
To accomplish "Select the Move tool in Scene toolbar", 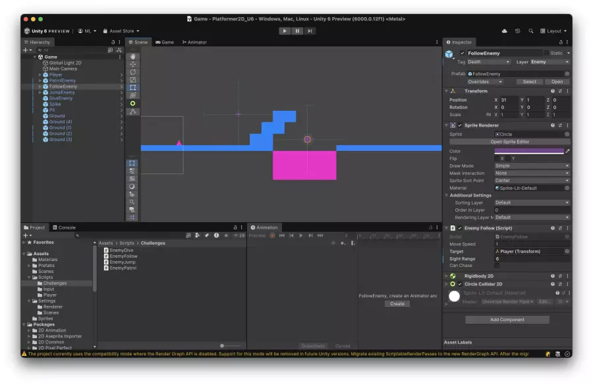I will click(x=133, y=65).
